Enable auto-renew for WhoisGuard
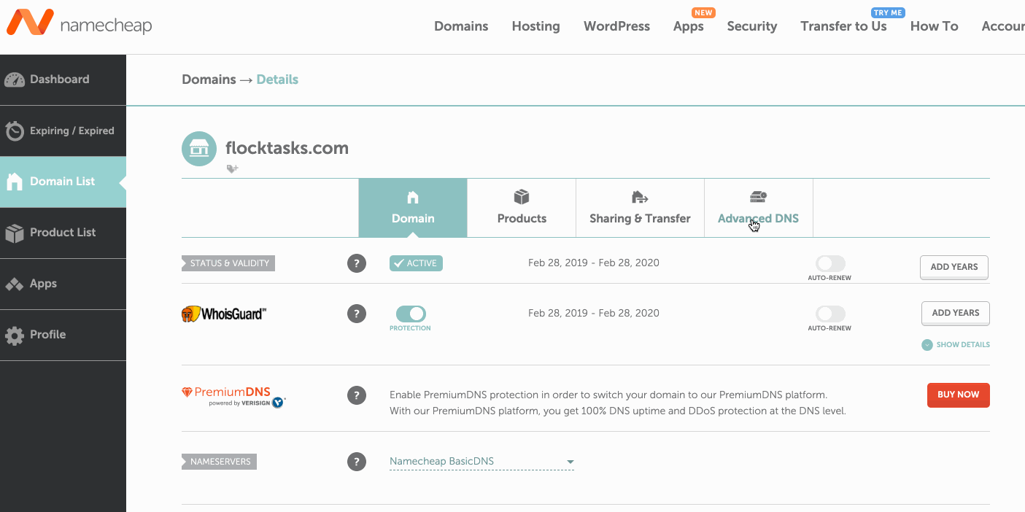Viewport: 1025px width, 512px height. pyautogui.click(x=830, y=314)
